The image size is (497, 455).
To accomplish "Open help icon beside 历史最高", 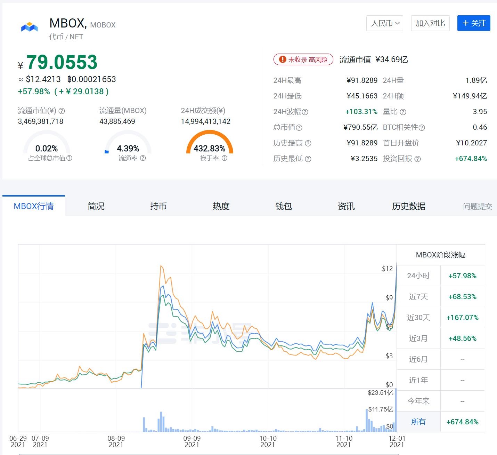I will coord(308,143).
